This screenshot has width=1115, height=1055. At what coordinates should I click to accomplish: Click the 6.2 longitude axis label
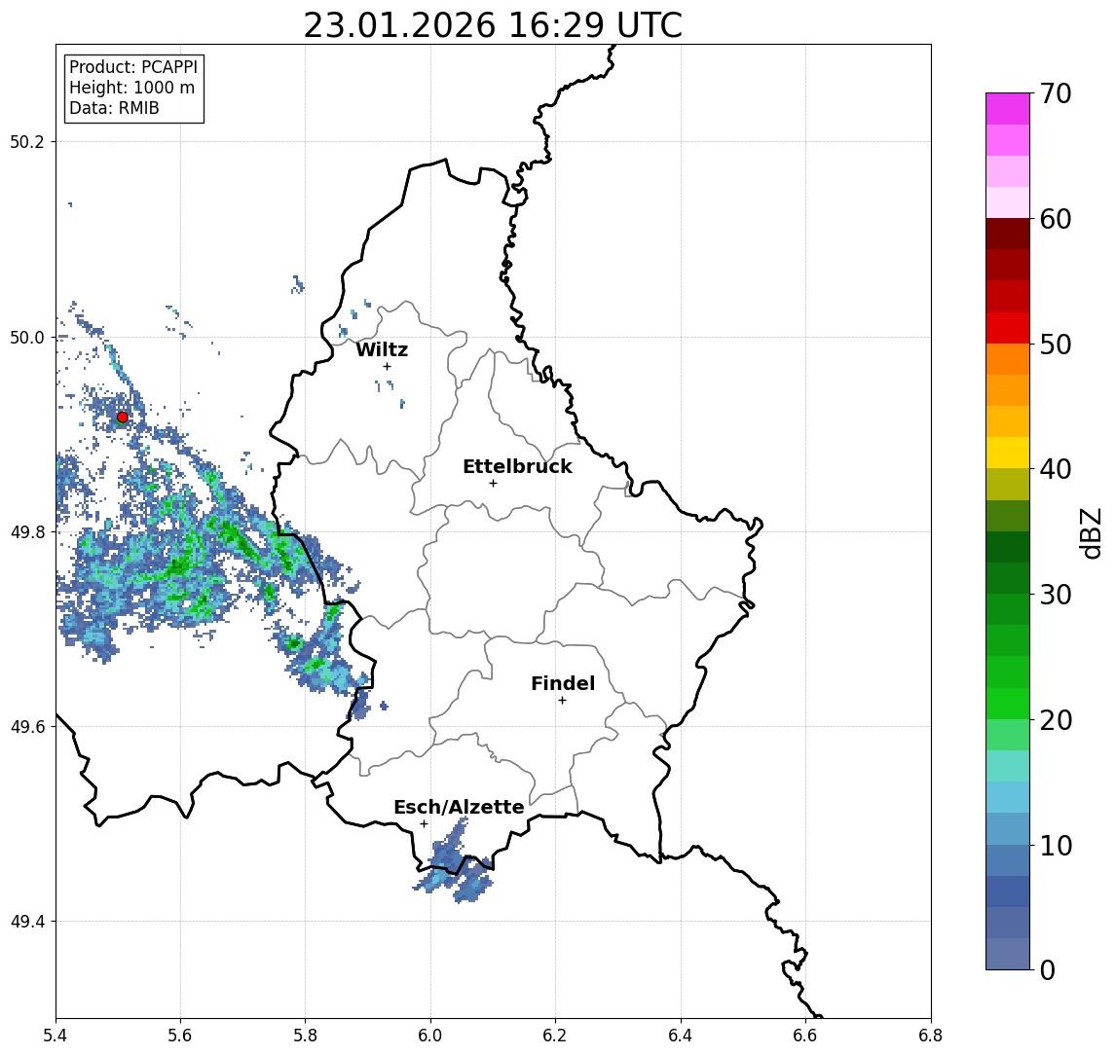click(x=555, y=1036)
